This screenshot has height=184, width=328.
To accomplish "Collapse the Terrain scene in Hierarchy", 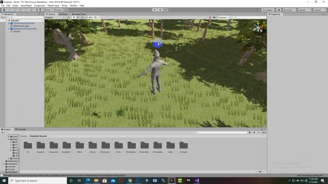I will click(x=7, y=20).
